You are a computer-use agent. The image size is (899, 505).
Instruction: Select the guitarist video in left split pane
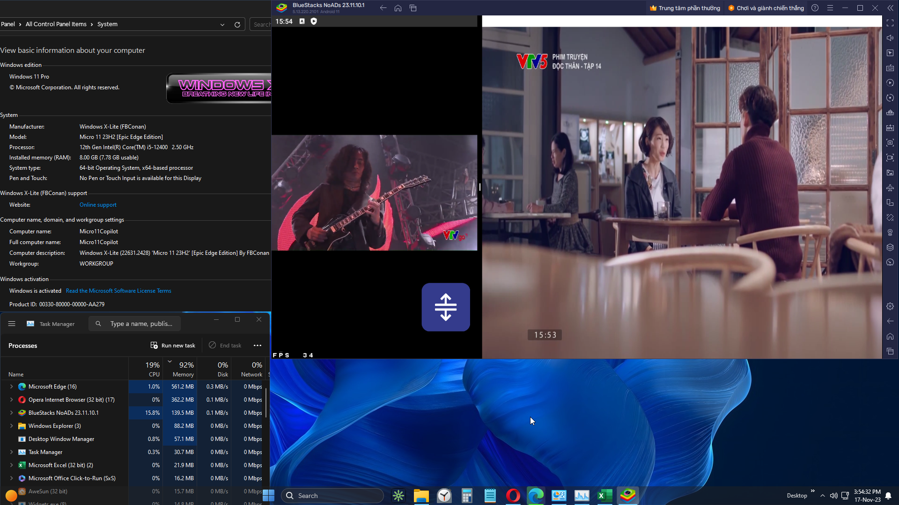coord(375,193)
